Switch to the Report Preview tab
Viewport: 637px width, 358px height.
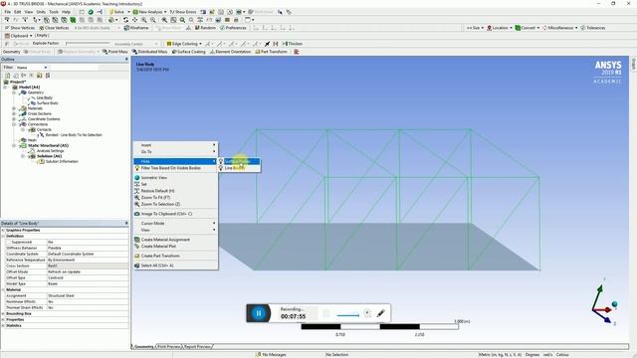click(197, 347)
